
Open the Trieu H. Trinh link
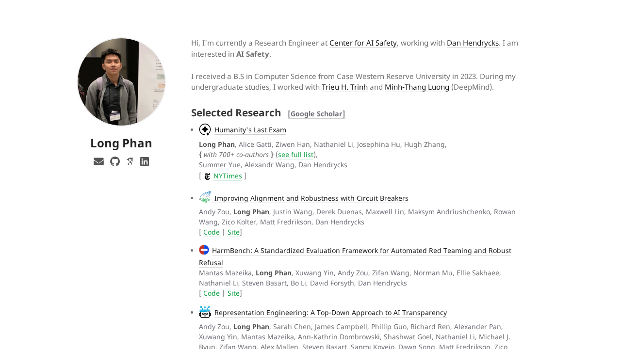click(x=344, y=87)
